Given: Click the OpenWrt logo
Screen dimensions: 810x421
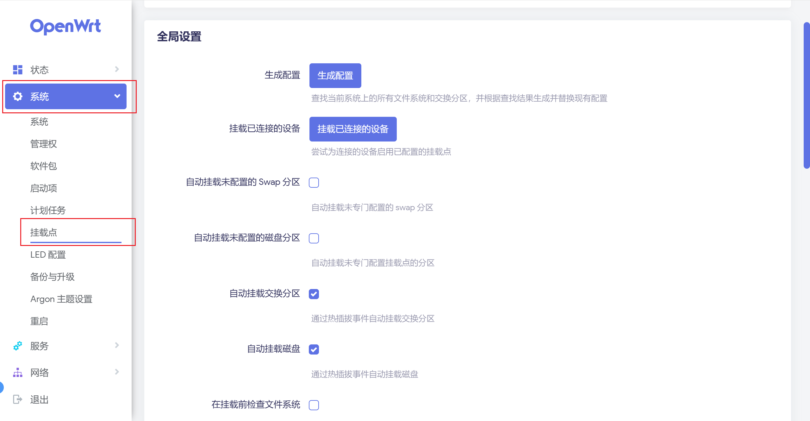Looking at the screenshot, I should click(x=65, y=26).
